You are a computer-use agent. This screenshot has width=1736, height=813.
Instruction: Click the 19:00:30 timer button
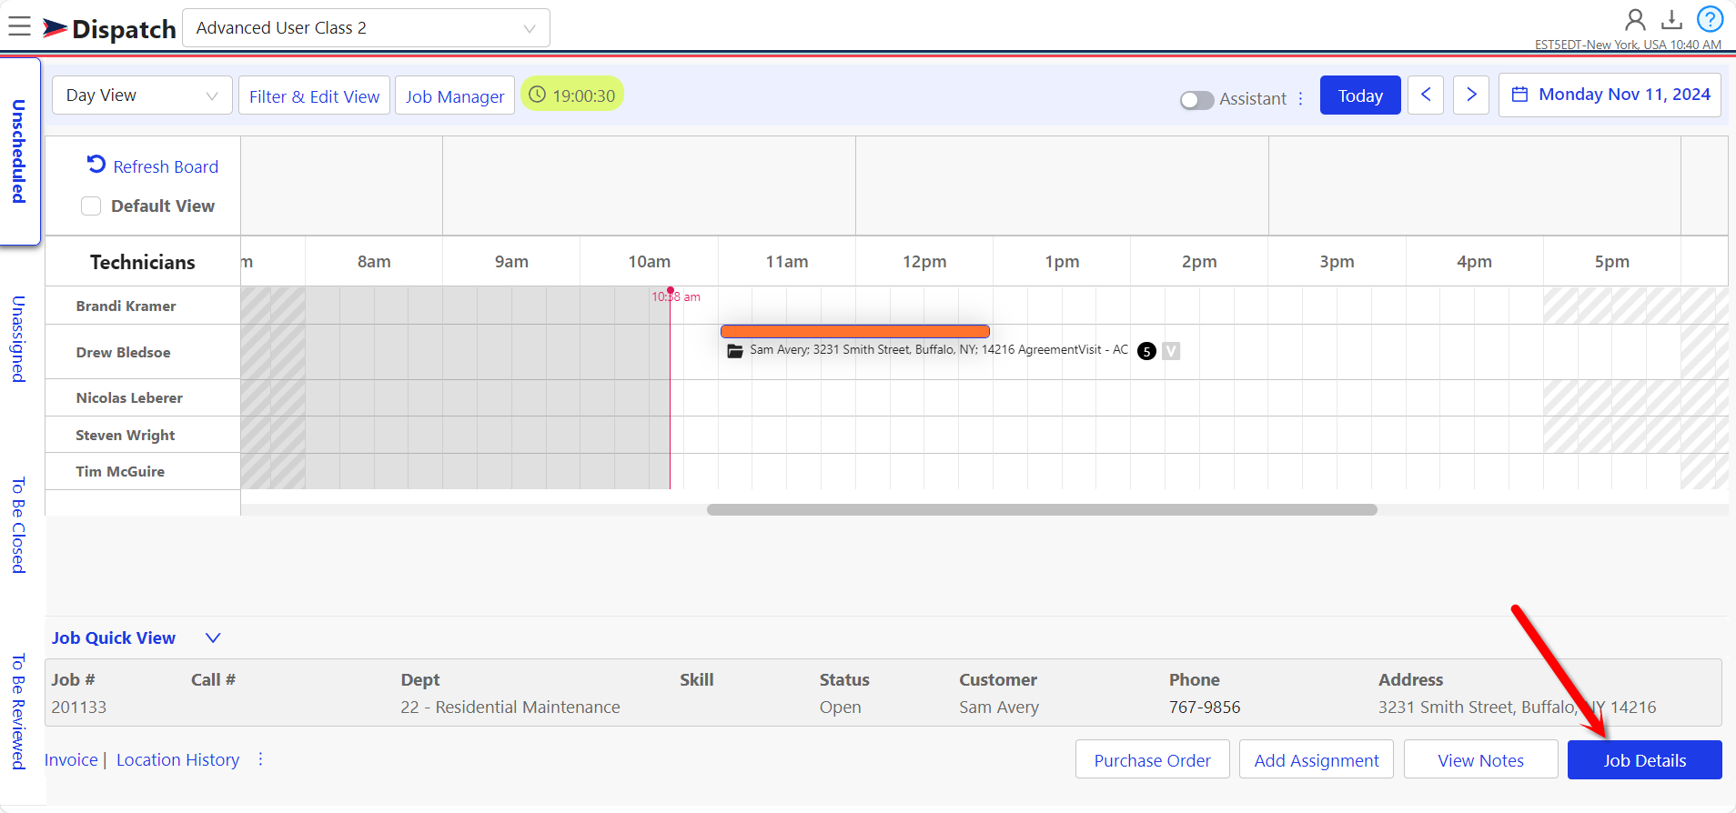pyautogui.click(x=572, y=95)
